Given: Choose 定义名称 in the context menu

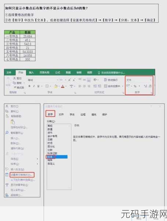Looking at the screenshot, I should click(18, 190).
